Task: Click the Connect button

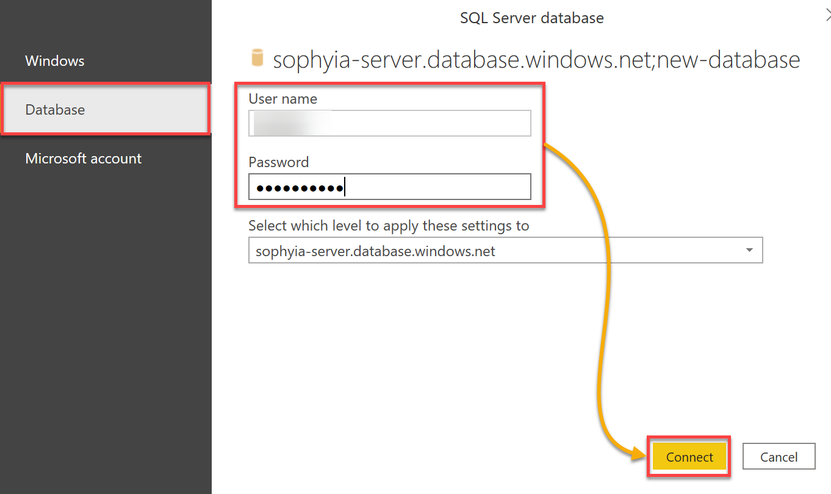Action: tap(689, 457)
